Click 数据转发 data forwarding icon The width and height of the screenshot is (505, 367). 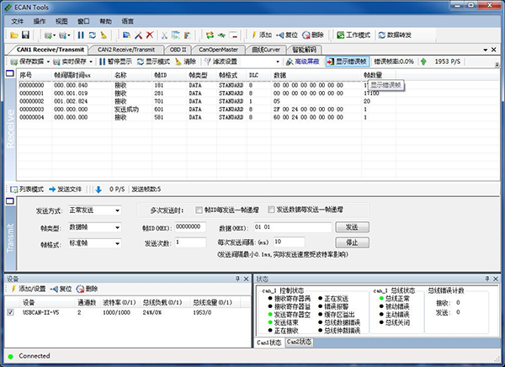(395, 35)
